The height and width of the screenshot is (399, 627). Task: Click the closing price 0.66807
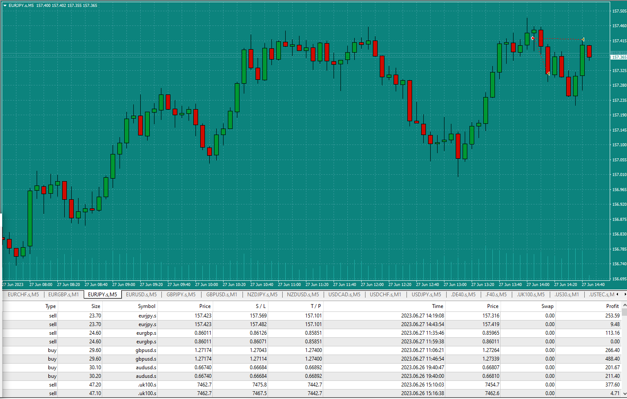click(x=491, y=368)
